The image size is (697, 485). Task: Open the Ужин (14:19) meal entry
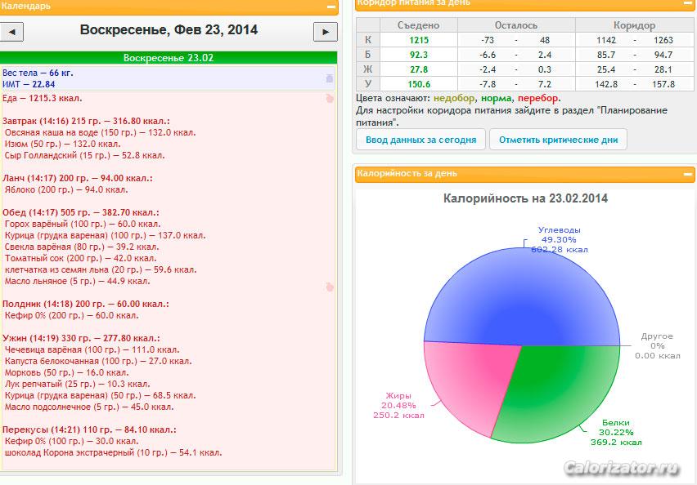(81, 338)
